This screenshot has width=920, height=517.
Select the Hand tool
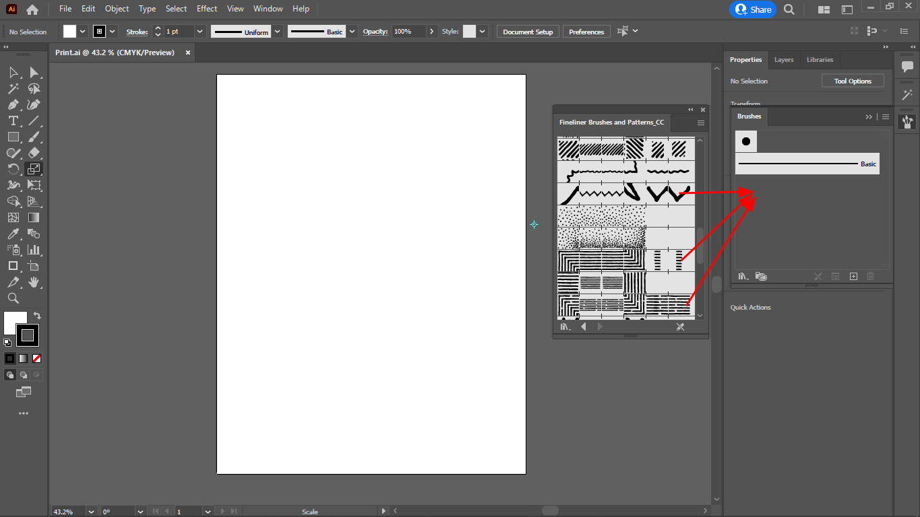tap(35, 282)
